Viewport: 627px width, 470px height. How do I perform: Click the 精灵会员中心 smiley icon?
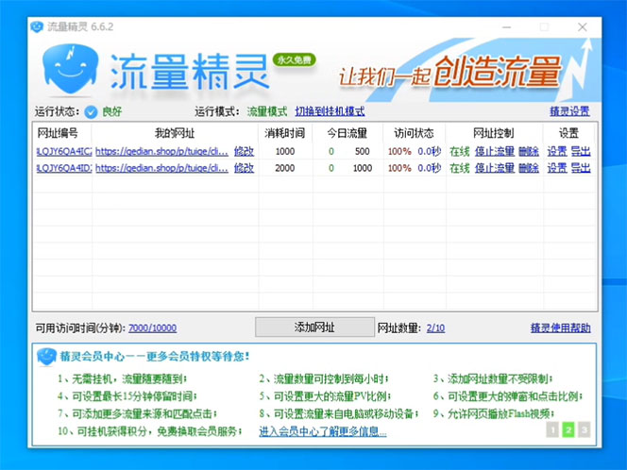(x=45, y=356)
